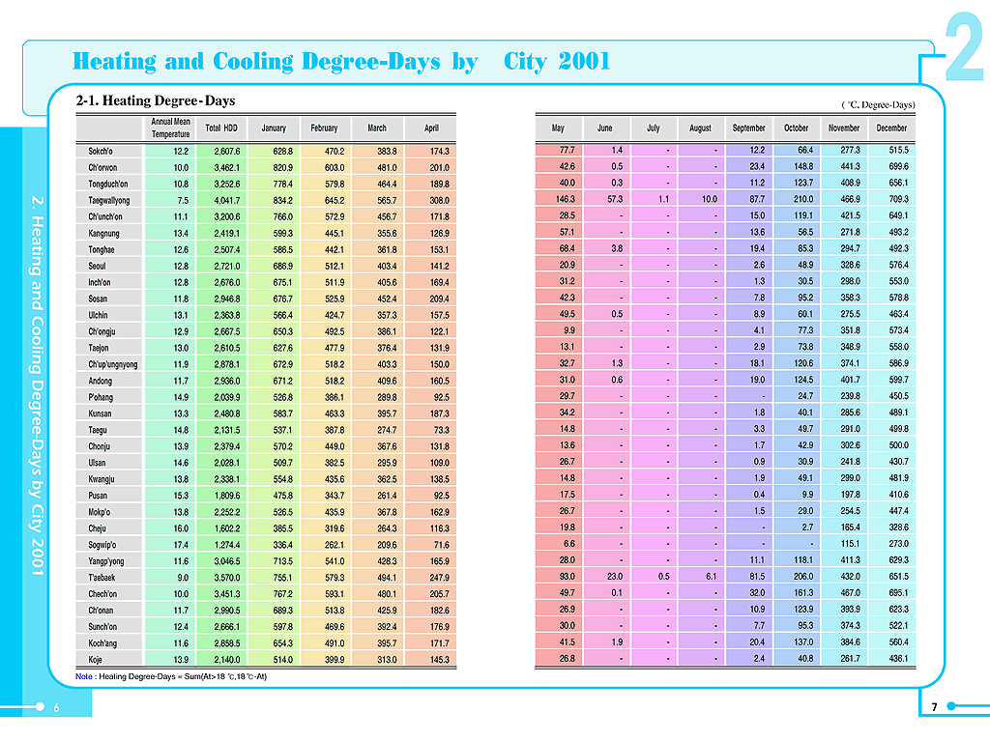This screenshot has height=741, width=990.
Task: Click the city name 'Taegu'
Action: click(98, 431)
